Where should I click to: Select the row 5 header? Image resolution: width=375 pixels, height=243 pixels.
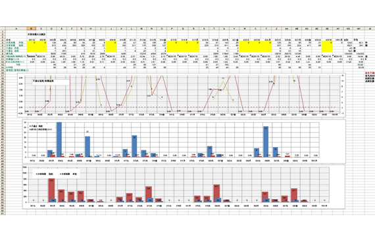[x=3, y=43]
